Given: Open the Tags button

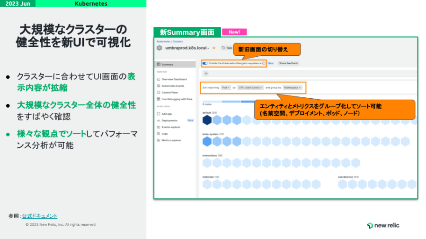Looking at the screenshot, I should click(x=227, y=48).
